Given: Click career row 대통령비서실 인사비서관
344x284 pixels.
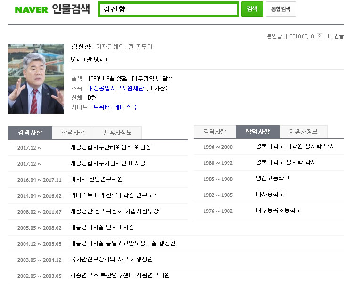Looking at the screenshot, I should point(98,227).
